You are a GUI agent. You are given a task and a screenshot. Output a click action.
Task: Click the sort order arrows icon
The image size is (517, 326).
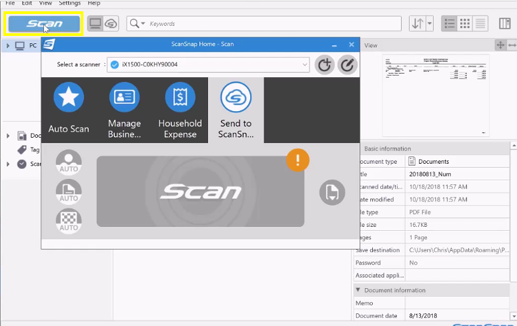pyautogui.click(x=418, y=24)
